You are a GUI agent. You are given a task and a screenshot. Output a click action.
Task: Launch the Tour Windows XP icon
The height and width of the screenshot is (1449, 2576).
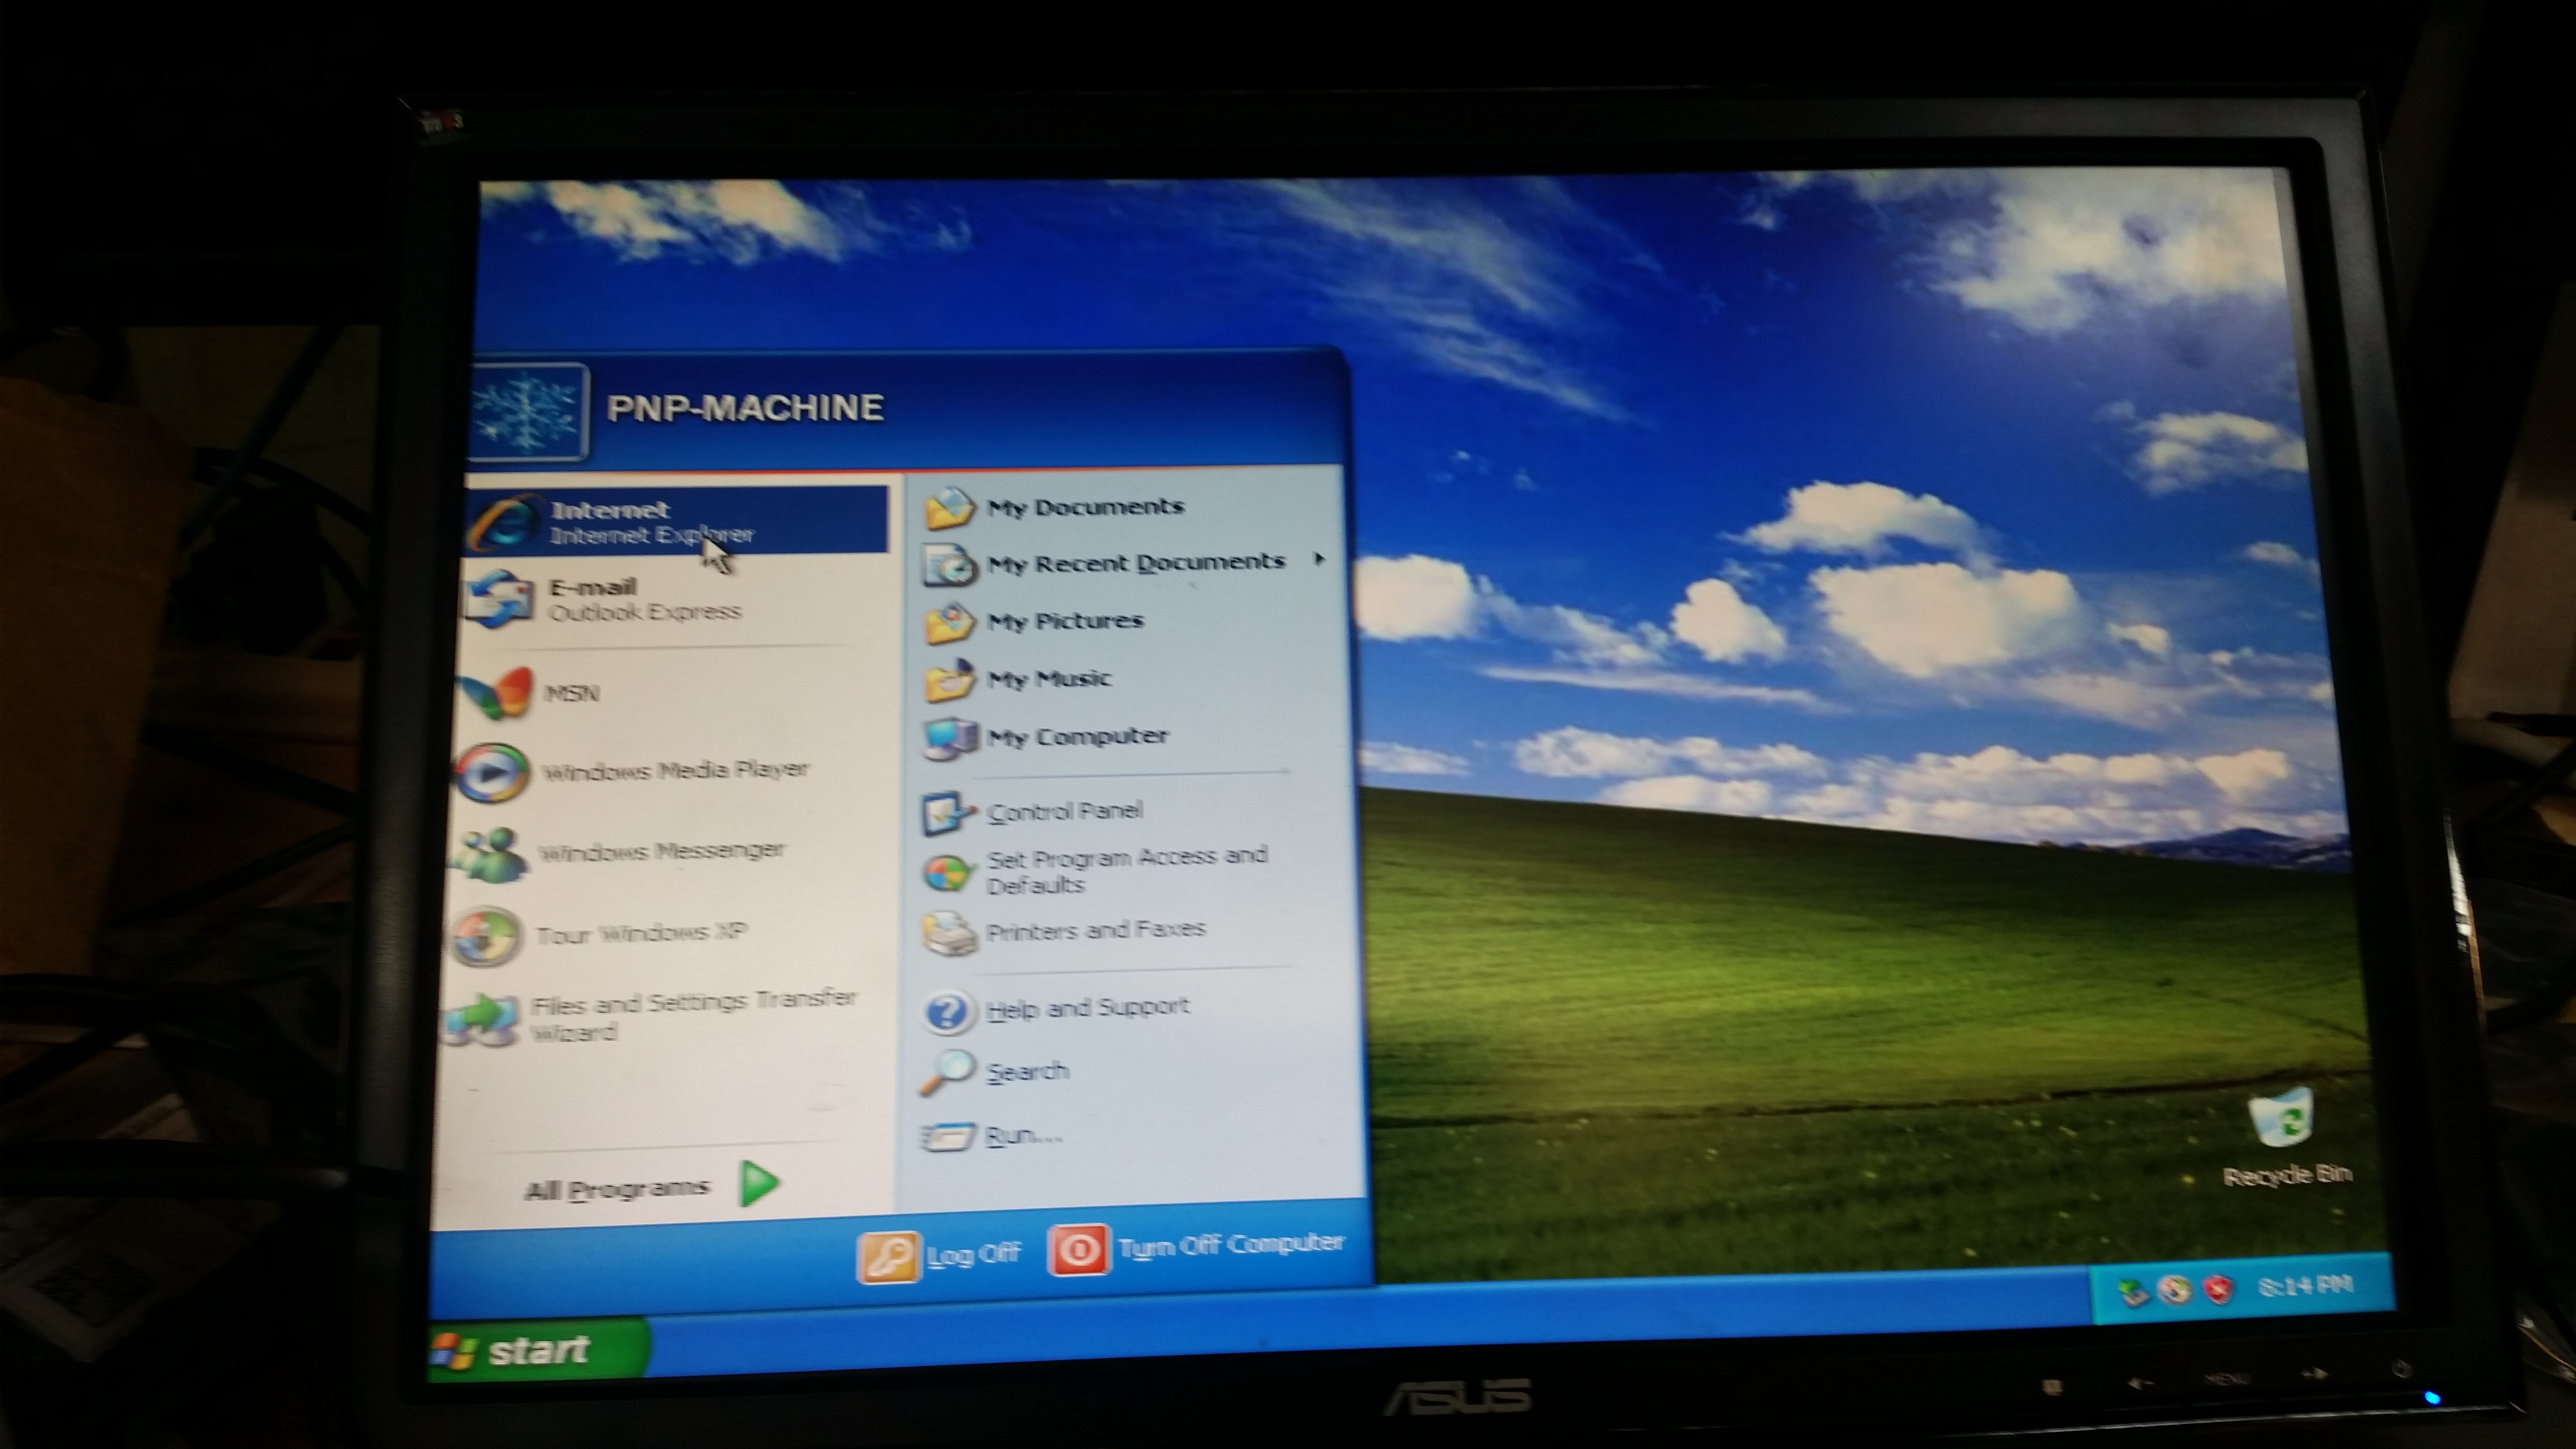485,938
